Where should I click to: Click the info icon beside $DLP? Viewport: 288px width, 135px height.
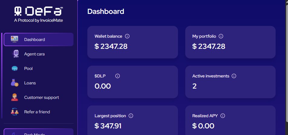(x=118, y=76)
